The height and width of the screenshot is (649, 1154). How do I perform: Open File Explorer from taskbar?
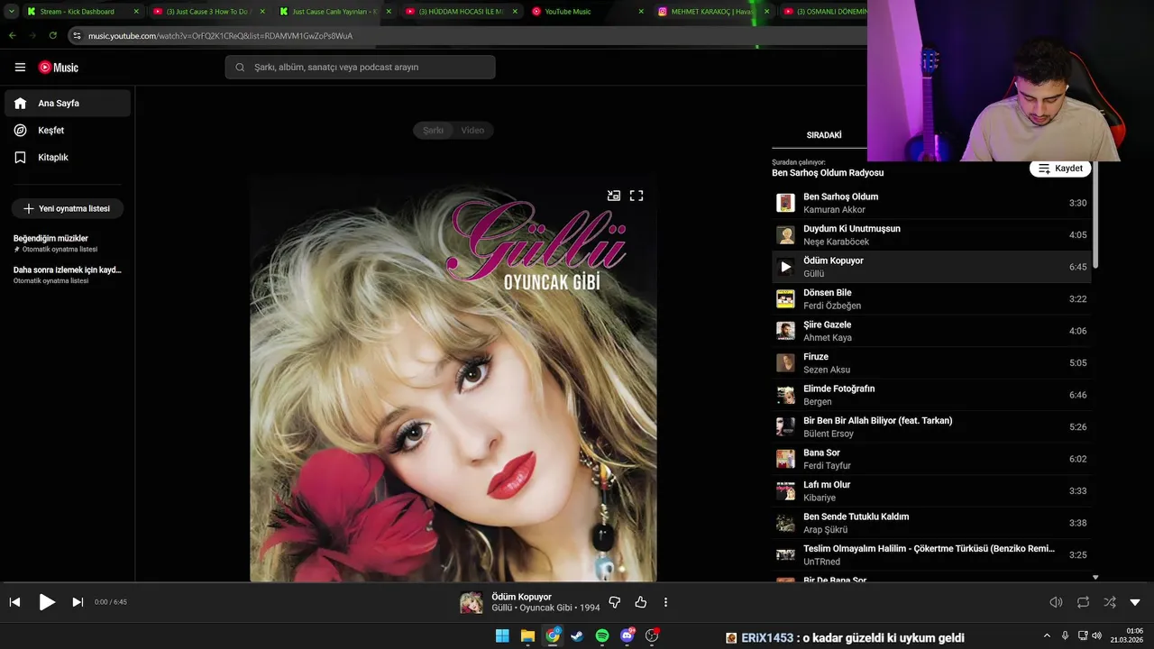[527, 636]
